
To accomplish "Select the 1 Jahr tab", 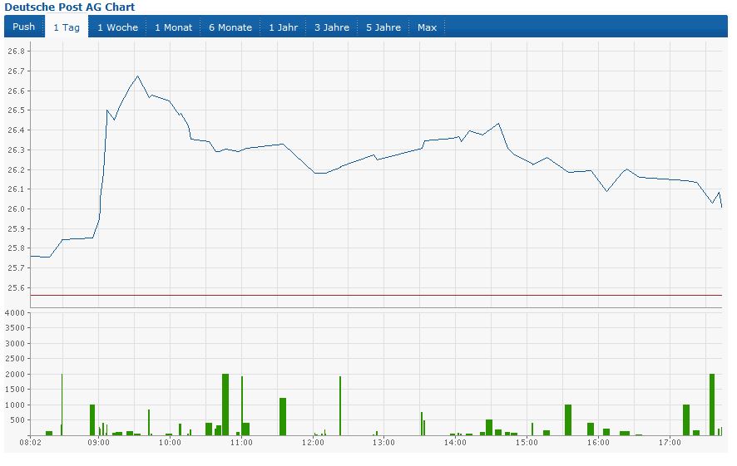I will click(x=283, y=27).
